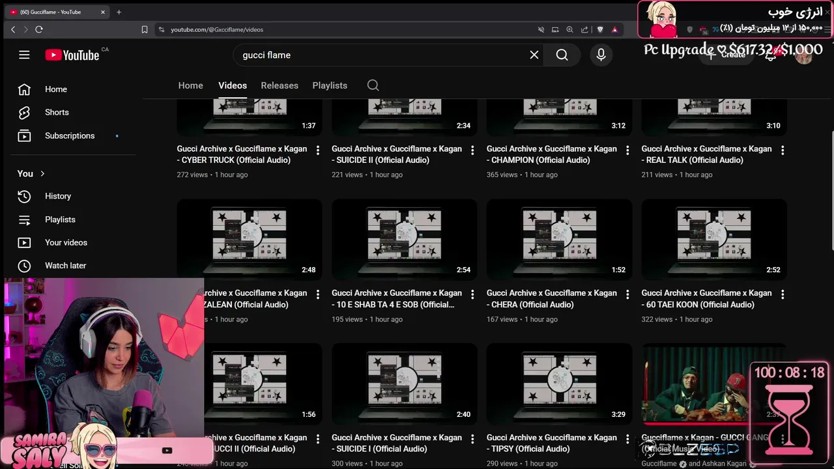Open TIPSY (Official Audio) title link
Viewport: 834px width, 469px height.
551,443
